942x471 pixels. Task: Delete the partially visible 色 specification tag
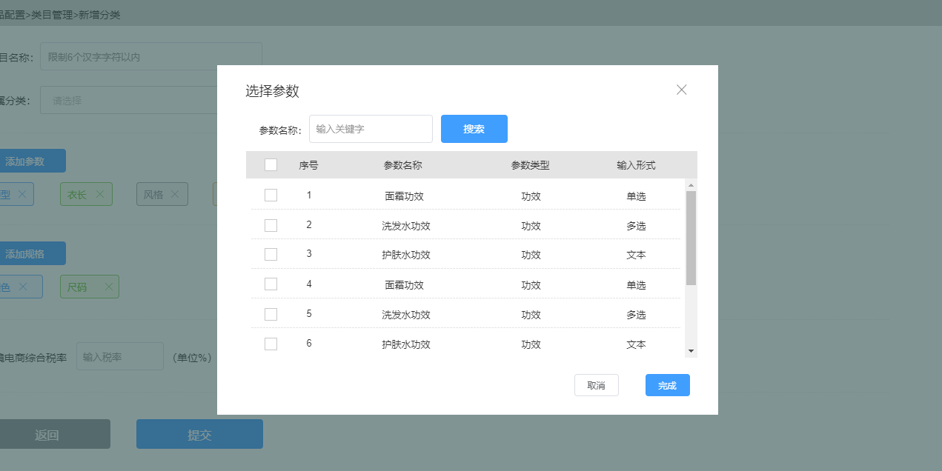point(24,287)
